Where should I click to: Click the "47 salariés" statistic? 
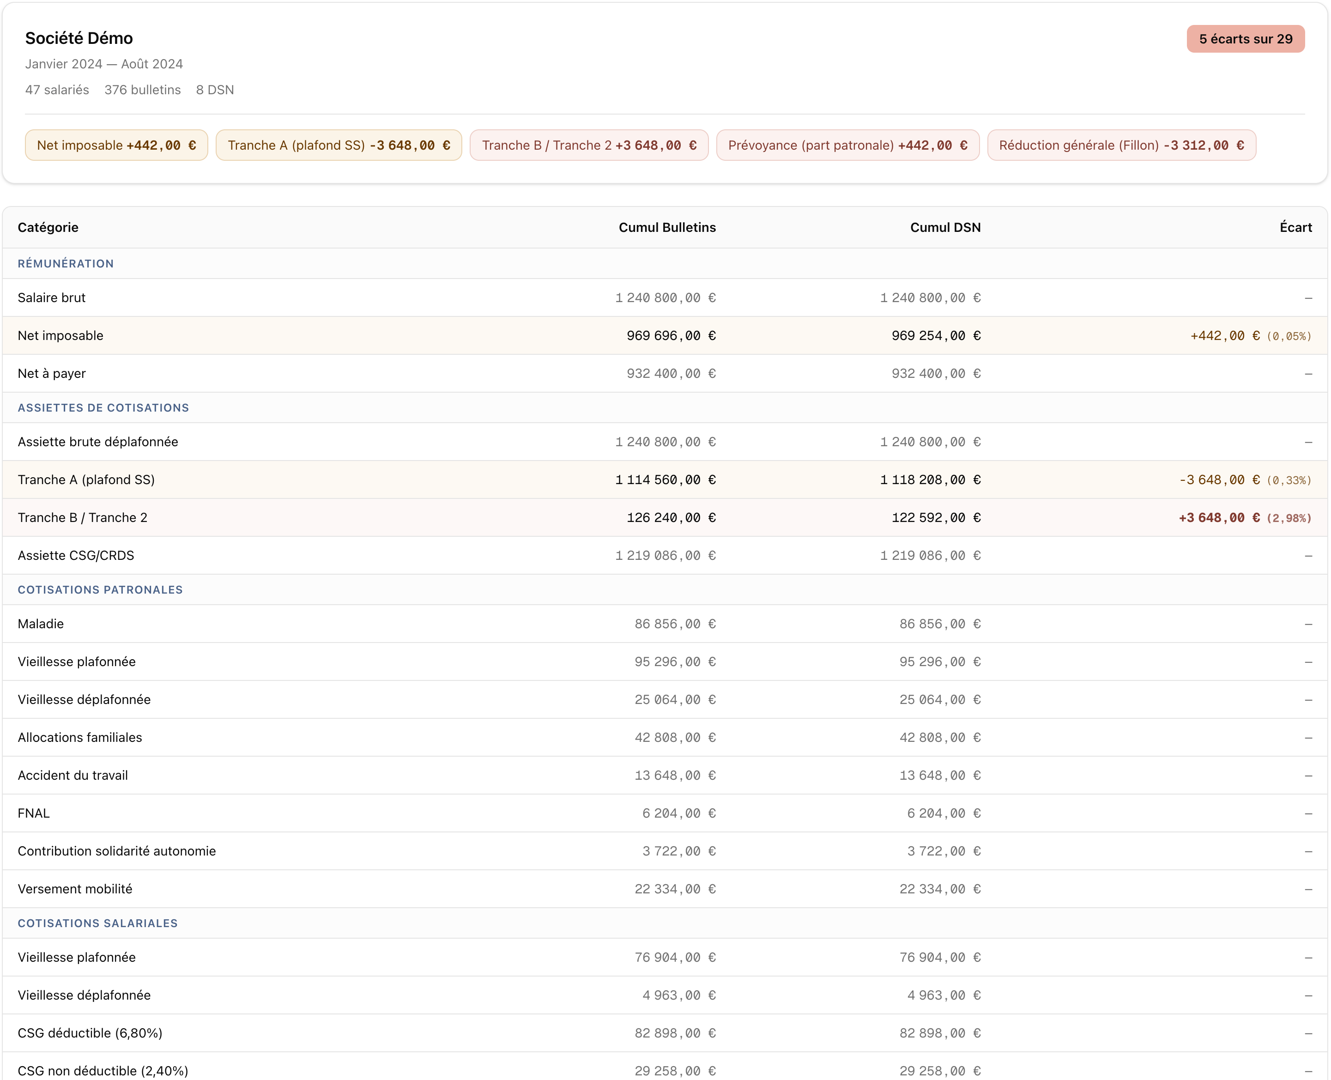[57, 90]
